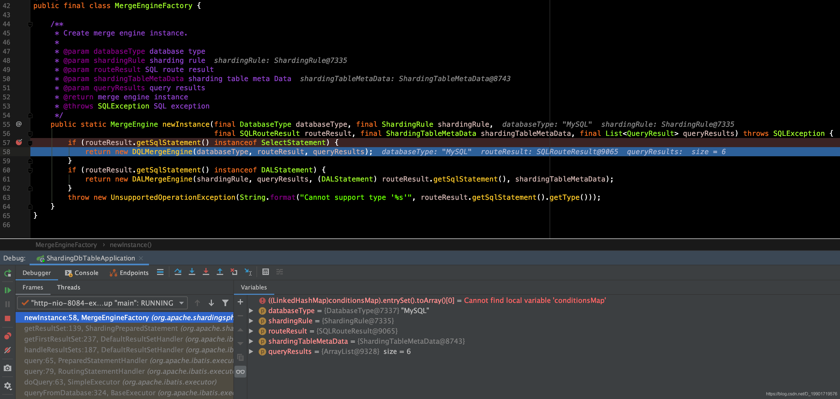Stop the debug session

click(8, 318)
